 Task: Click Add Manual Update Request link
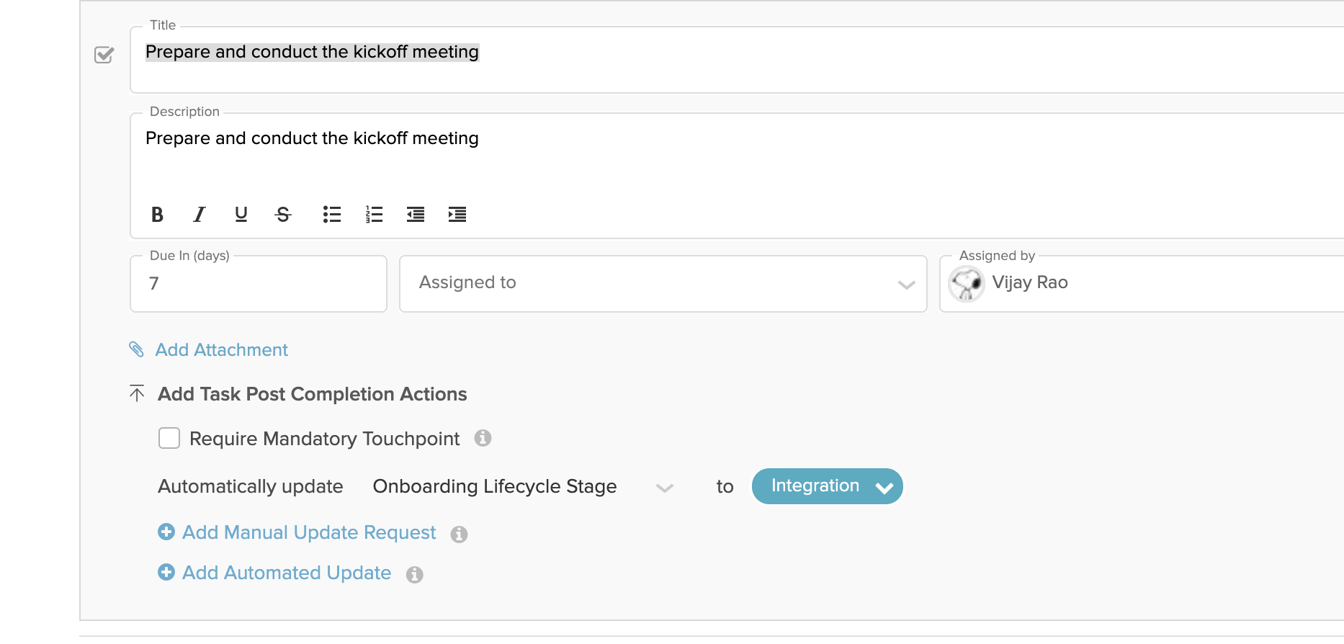point(309,532)
